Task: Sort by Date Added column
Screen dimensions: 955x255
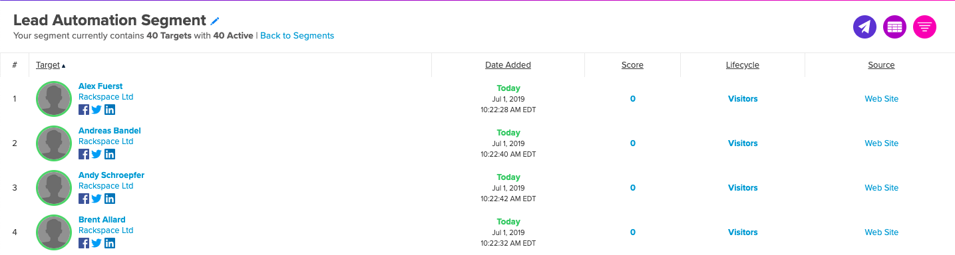Action: click(x=508, y=65)
